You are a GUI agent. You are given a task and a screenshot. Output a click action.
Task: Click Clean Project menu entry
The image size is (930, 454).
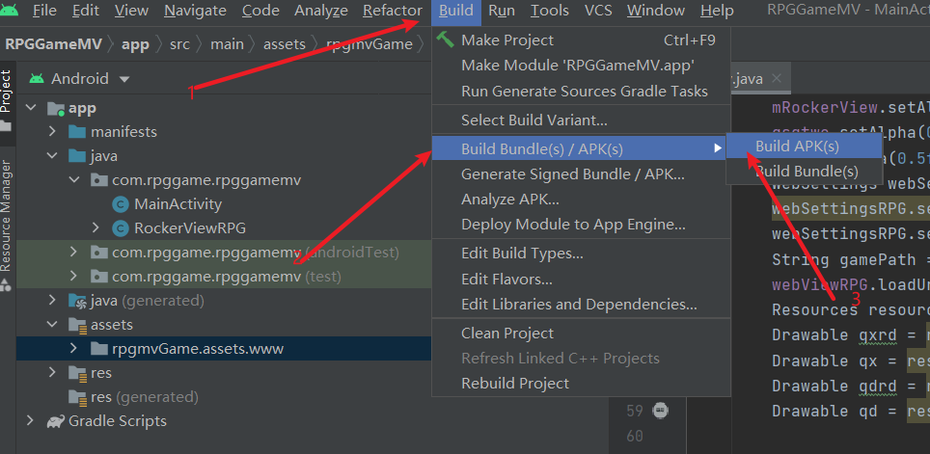(507, 334)
